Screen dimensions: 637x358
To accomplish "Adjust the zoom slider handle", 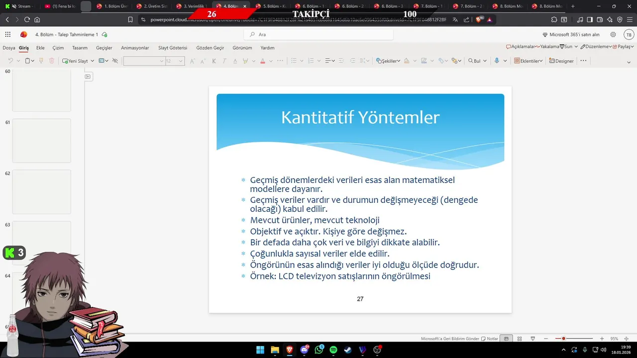I will click(563, 339).
